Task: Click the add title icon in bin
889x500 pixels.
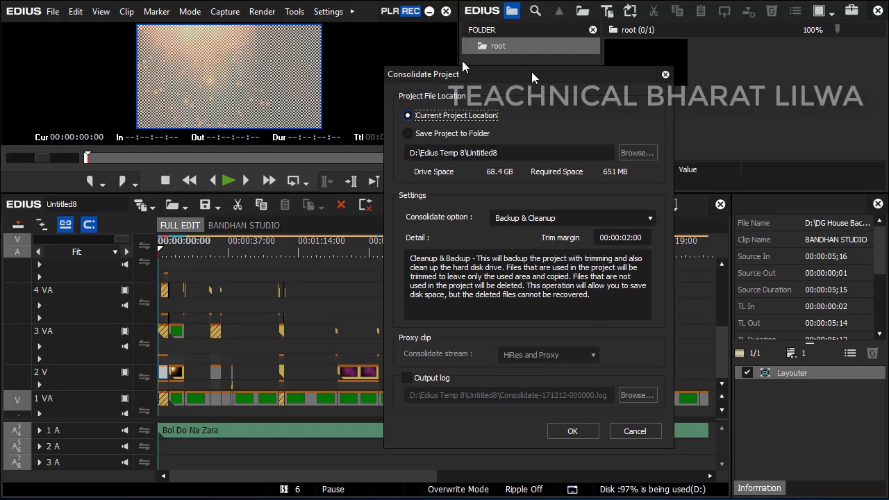Action: coord(606,11)
